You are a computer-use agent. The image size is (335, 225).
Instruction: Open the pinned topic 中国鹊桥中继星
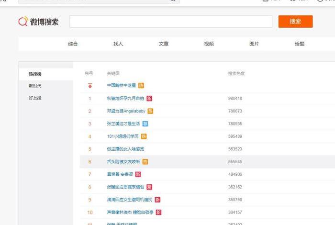(122, 86)
